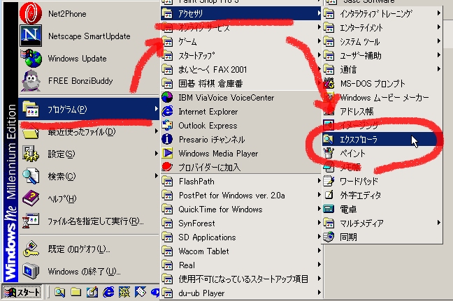
Task: Expand スタートアップ submenu arrow
Action: coord(319,55)
